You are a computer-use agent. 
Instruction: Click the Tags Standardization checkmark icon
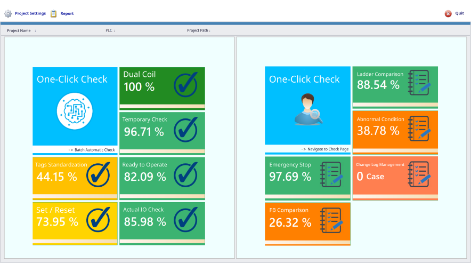click(98, 173)
